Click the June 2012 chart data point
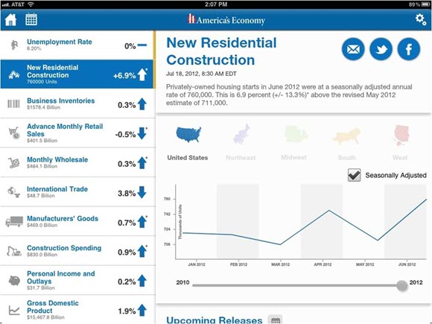 pyautogui.click(x=426, y=199)
